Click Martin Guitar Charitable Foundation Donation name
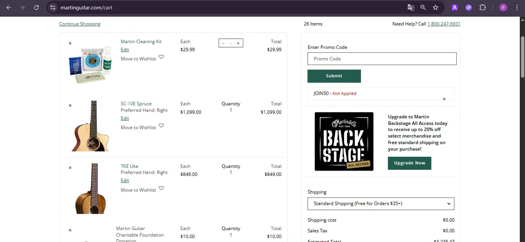 tap(140, 235)
